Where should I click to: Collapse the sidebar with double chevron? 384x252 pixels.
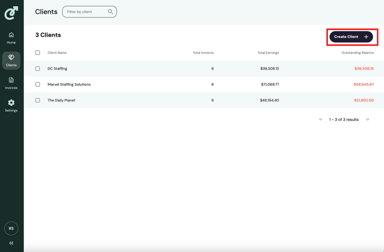pyautogui.click(x=11, y=243)
